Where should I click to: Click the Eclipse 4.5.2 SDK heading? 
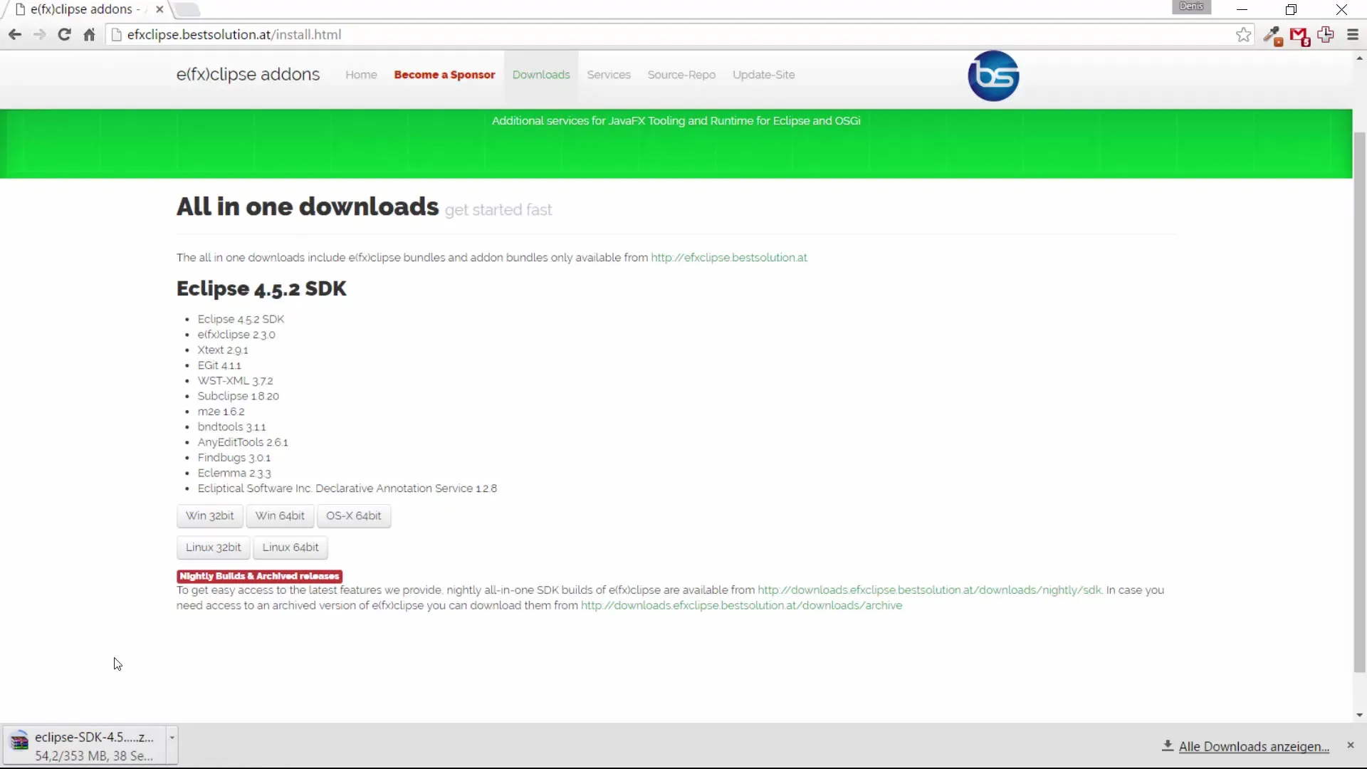pos(261,289)
